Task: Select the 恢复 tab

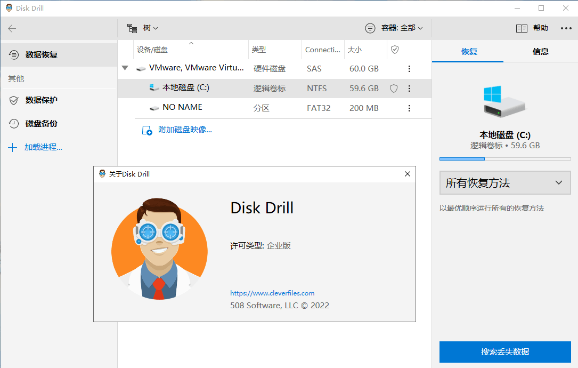Action: pos(469,52)
